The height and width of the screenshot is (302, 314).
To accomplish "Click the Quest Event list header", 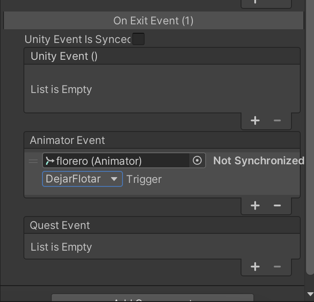I will pyautogui.click(x=162, y=225).
